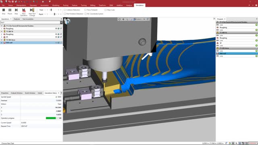Viewport: 258px width, 145px height.
Task: Uncheck the row 1 Roughing operation checkbox
Action: [x=61, y=29]
